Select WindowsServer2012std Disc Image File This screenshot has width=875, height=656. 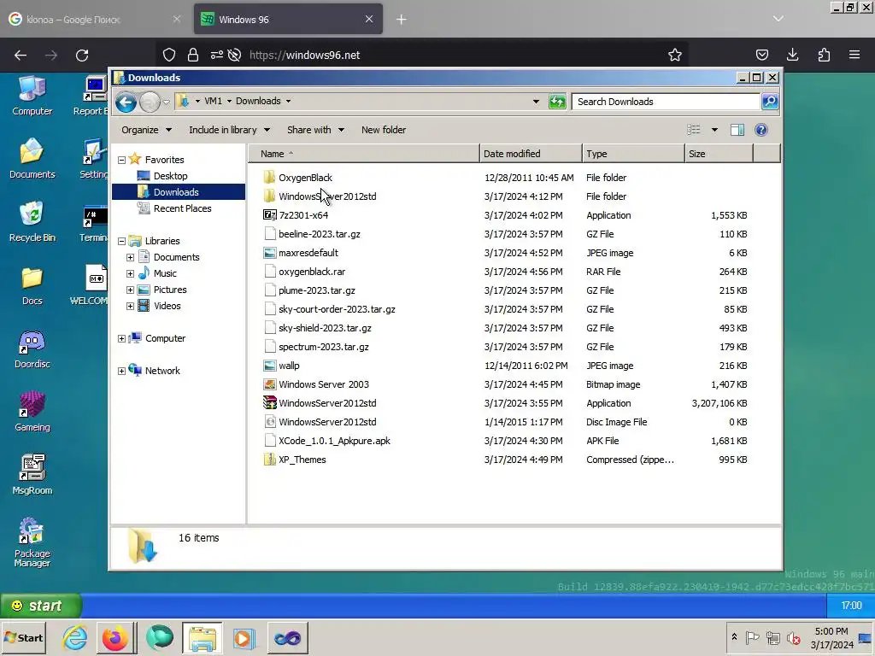pyautogui.click(x=327, y=422)
